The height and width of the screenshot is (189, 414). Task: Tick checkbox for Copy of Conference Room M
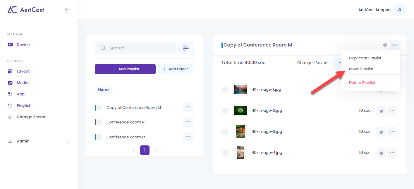pyautogui.click(x=99, y=108)
